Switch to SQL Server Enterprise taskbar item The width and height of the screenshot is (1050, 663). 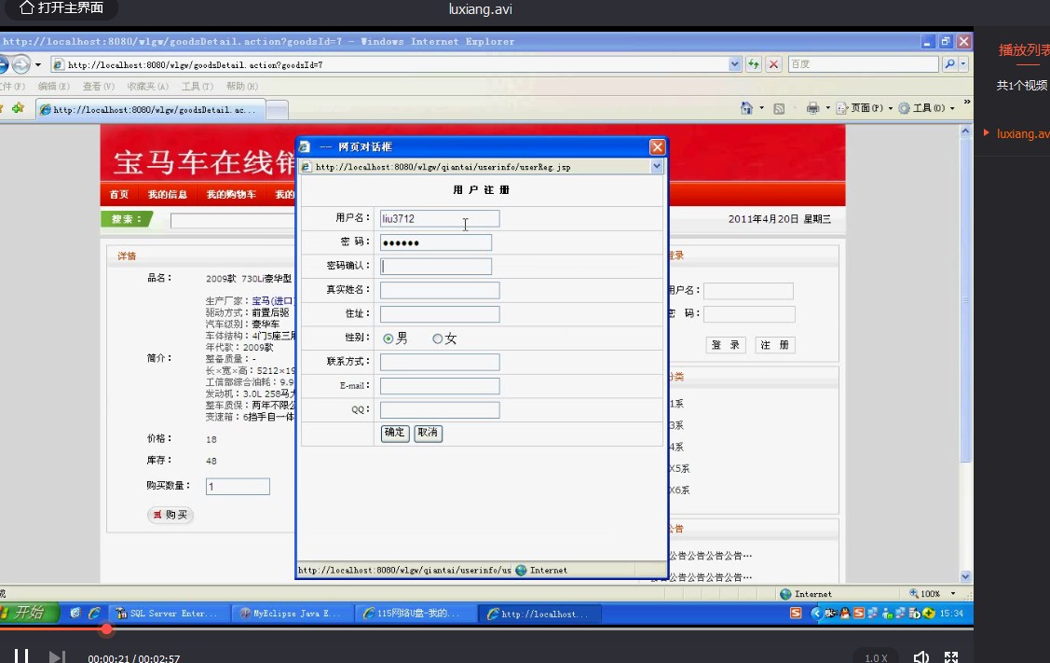168,614
